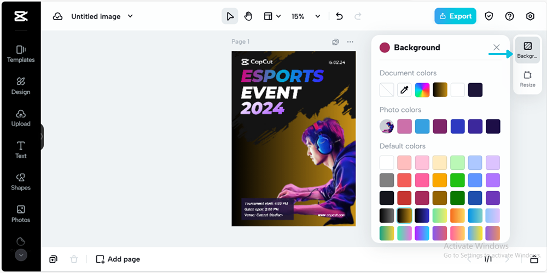Choose the dark navy document color swatch
The image size is (547, 273).
[x=475, y=90]
